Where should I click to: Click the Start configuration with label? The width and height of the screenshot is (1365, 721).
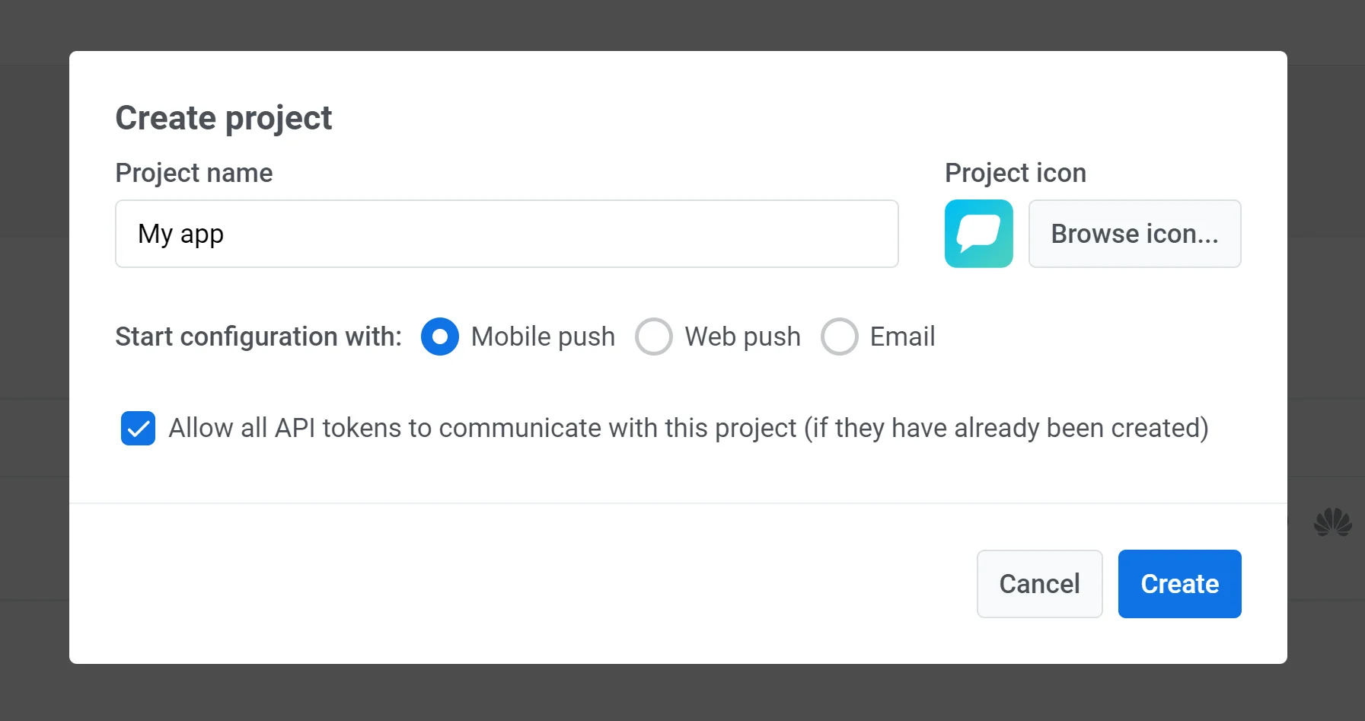[258, 337]
